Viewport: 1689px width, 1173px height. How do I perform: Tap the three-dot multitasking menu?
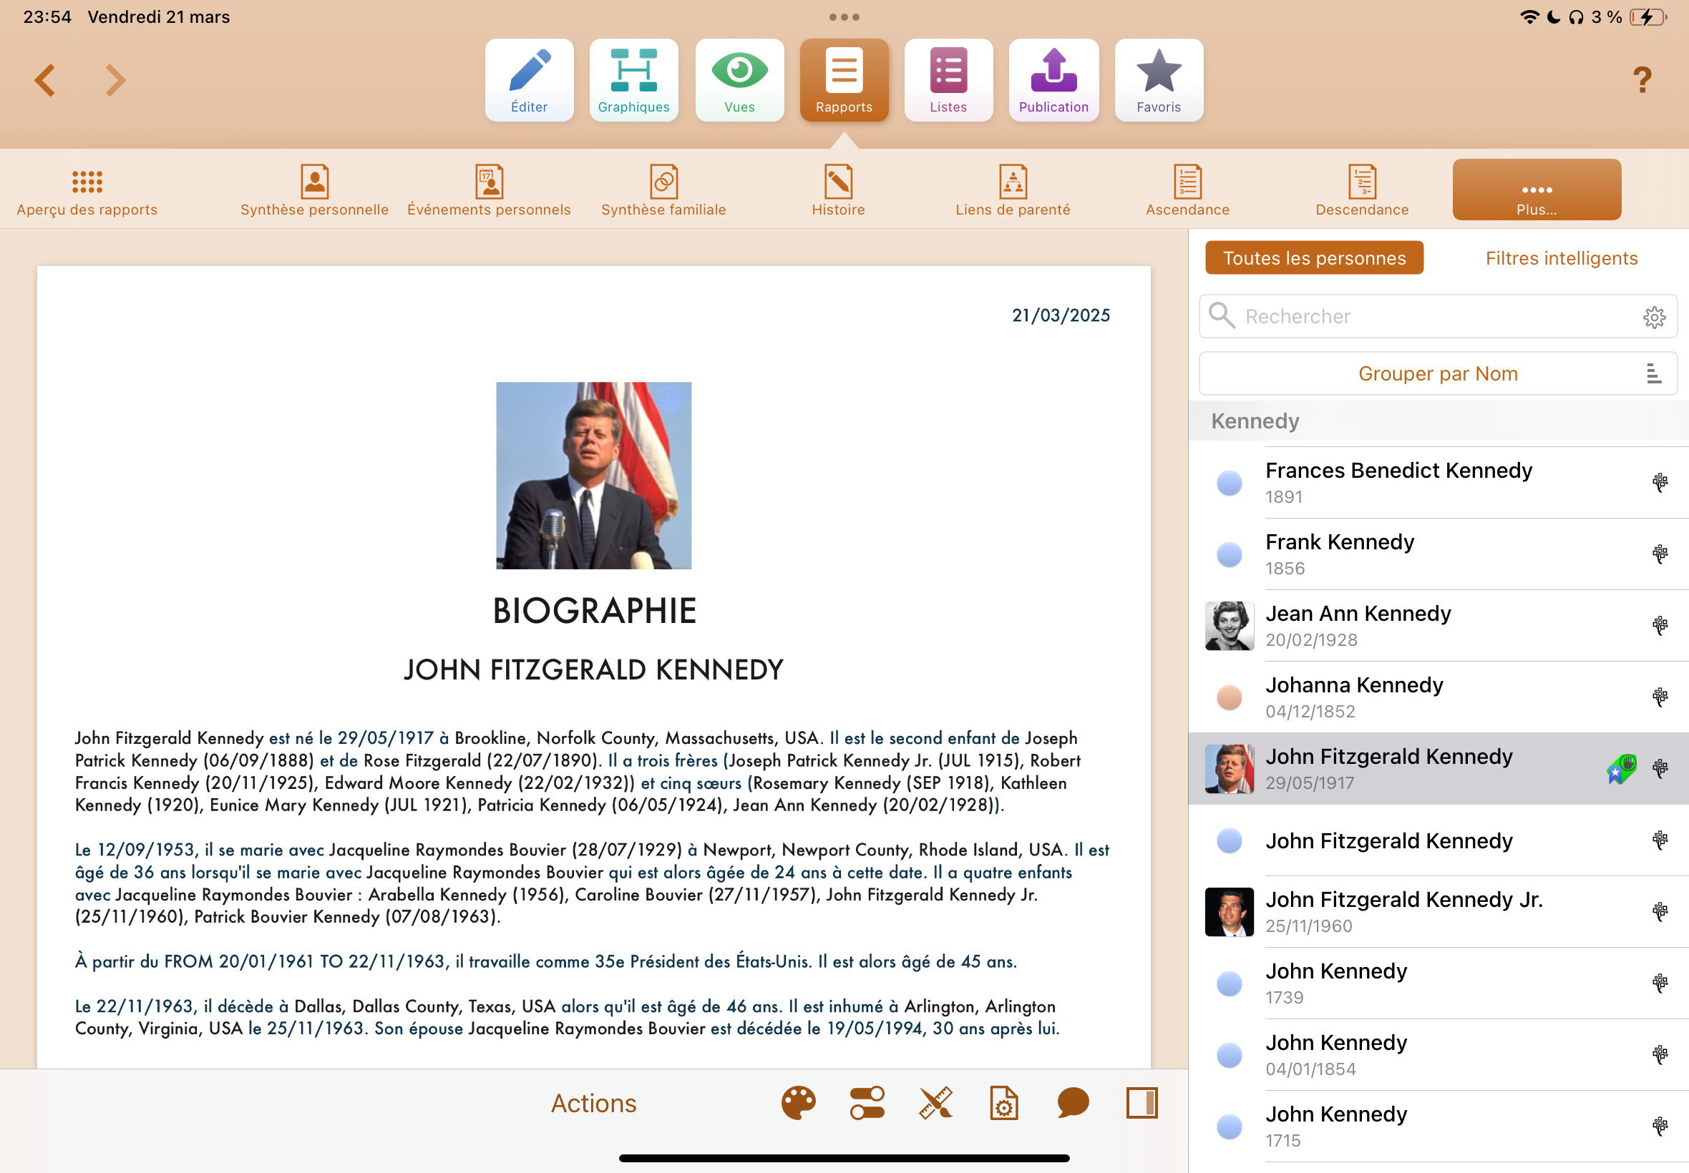pos(843,17)
